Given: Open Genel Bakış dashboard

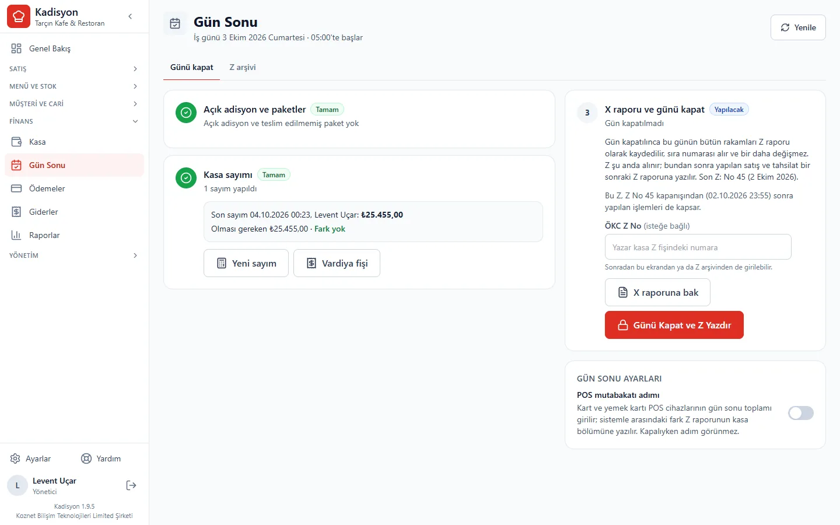Looking at the screenshot, I should pos(74,48).
